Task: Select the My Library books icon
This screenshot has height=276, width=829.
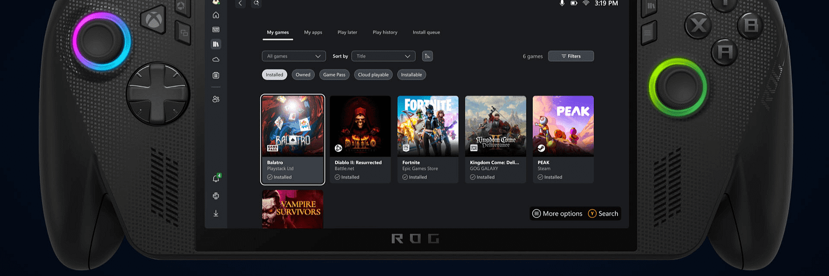Action: [216, 44]
